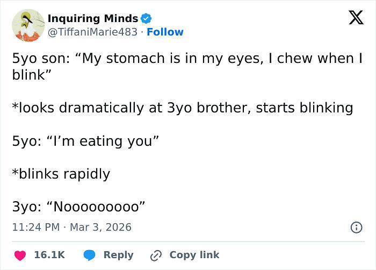Follow the Inquiring Minds account
The height and width of the screenshot is (270, 376).
[x=165, y=32]
